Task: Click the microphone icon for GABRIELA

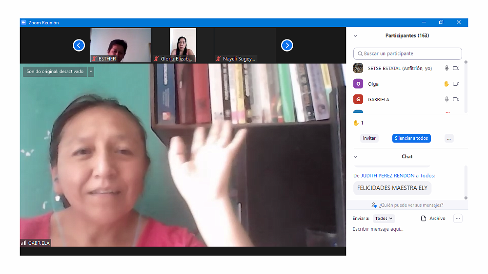Action: tap(446, 99)
